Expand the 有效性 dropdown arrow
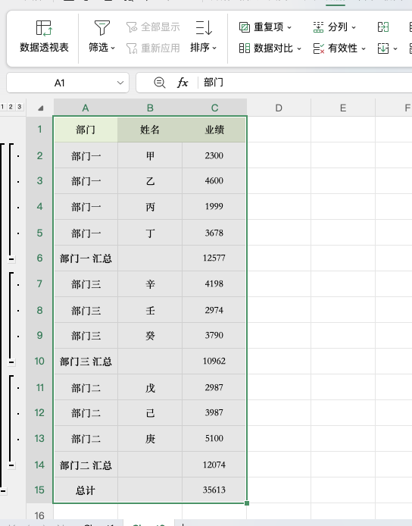Viewport: 412px width, 526px height. click(364, 49)
